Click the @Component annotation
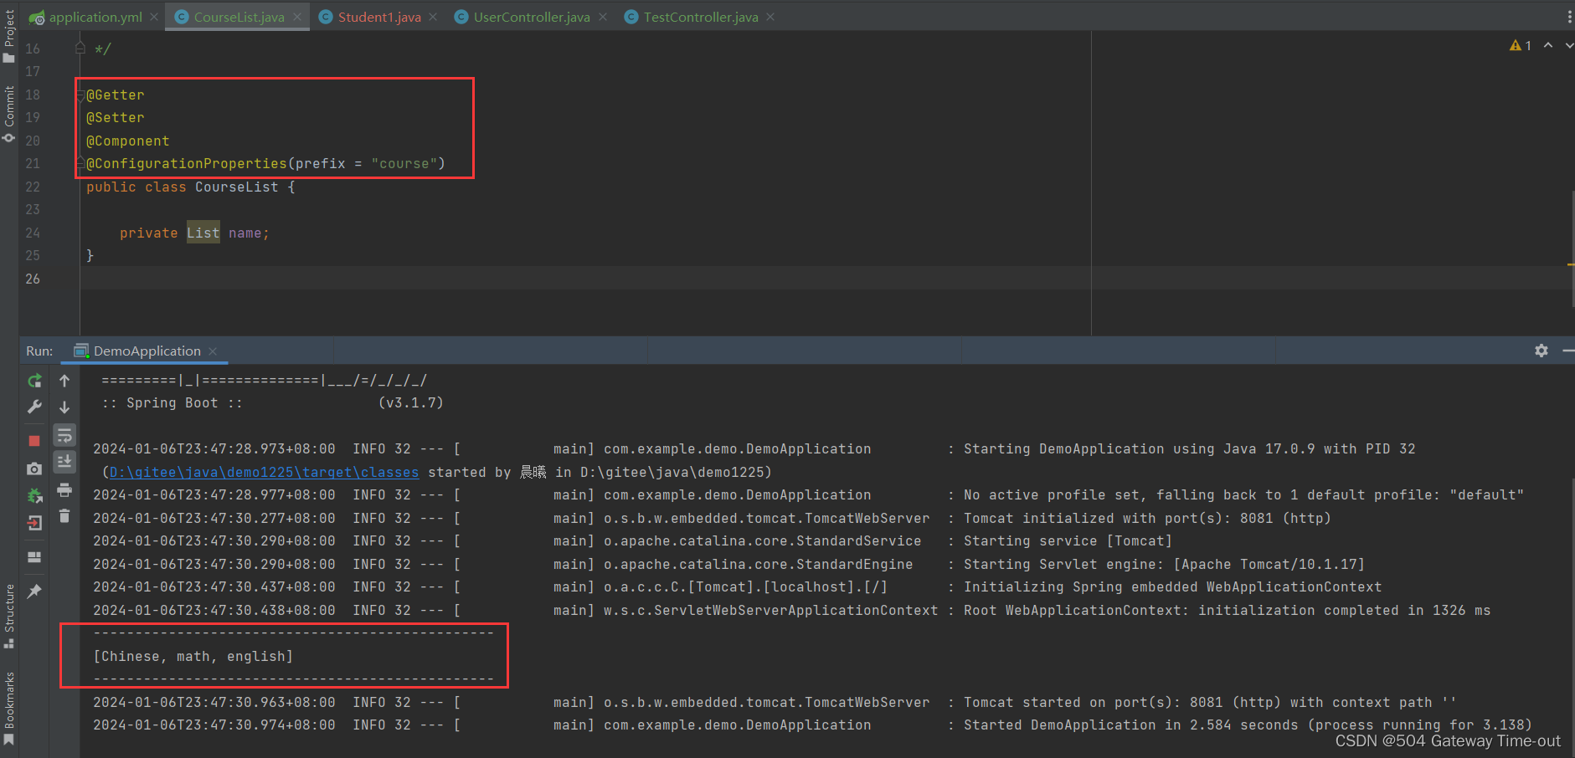 coord(128,141)
